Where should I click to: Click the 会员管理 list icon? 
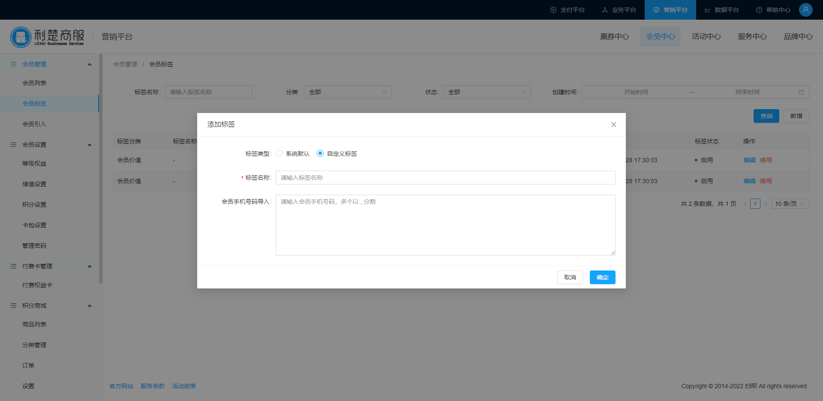pos(13,64)
